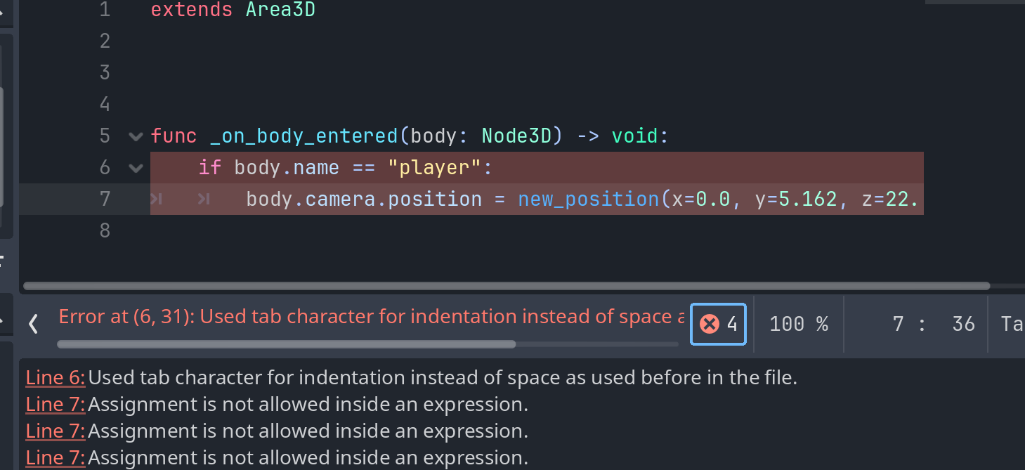The height and width of the screenshot is (470, 1025).
Task: Click the red error message in status bar
Action: pyautogui.click(x=371, y=317)
